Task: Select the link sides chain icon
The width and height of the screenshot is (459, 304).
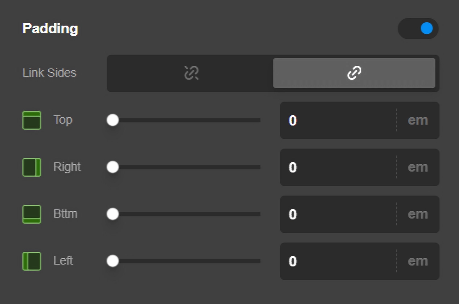Action: (354, 73)
